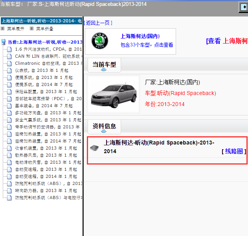Open 带手动调节的空调器 entry
The height and width of the screenshot is (236, 248).
pos(48,127)
